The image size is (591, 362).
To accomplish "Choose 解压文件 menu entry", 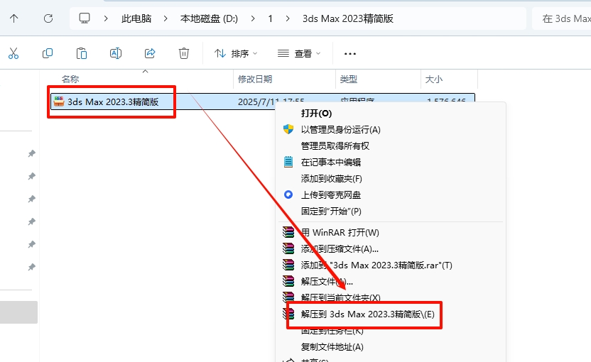I will (x=327, y=281).
